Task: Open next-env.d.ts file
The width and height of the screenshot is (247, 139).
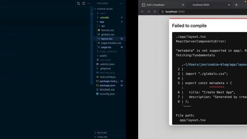Action: [107, 73]
